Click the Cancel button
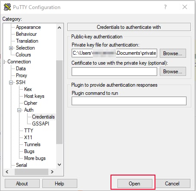The height and width of the screenshot is (191, 196). pyautogui.click(x=172, y=184)
